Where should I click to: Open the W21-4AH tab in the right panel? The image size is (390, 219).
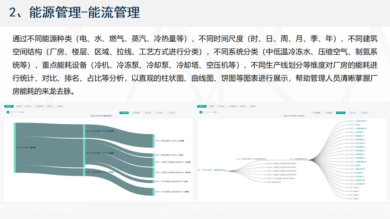coord(352,113)
